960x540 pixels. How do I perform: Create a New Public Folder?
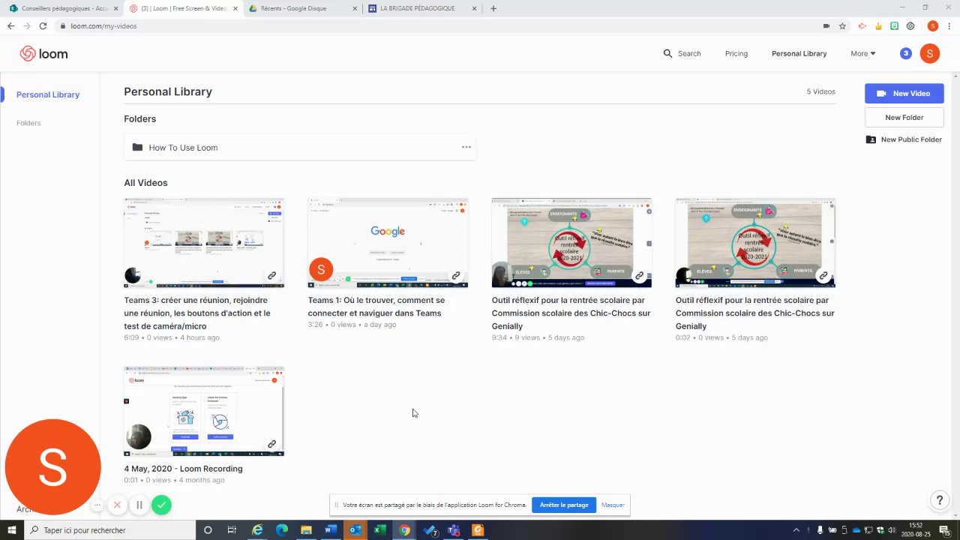(x=904, y=139)
